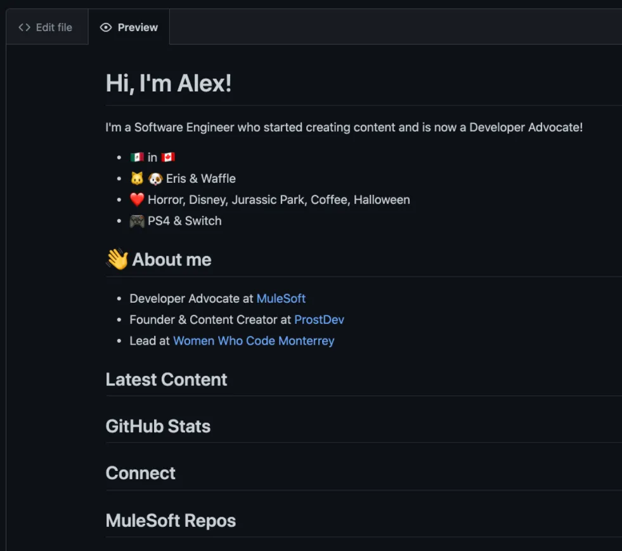Viewport: 622px width, 551px height.
Task: Click the 'Founder & Content Creator at' text
Action: [x=211, y=319]
